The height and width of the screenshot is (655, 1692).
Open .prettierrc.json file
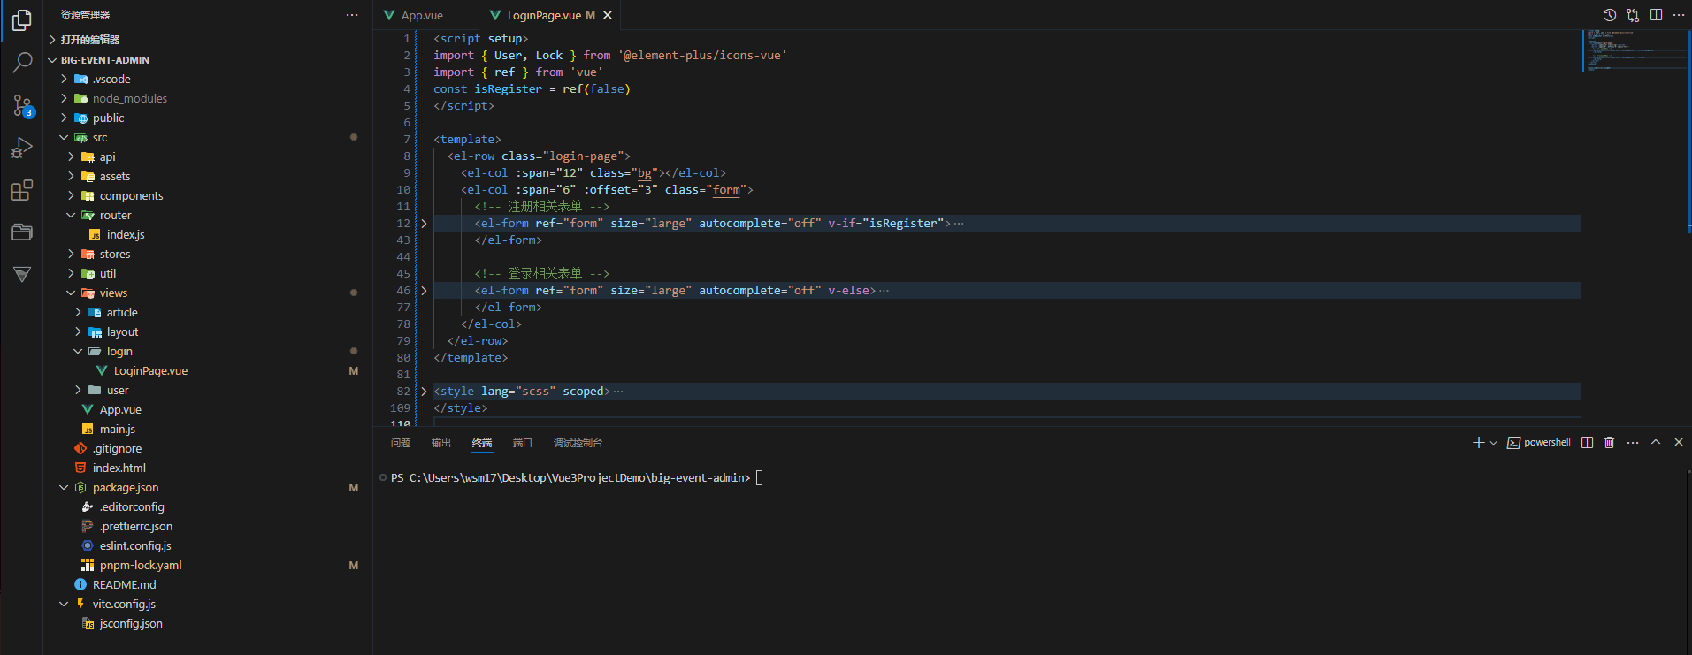pyautogui.click(x=208, y=526)
